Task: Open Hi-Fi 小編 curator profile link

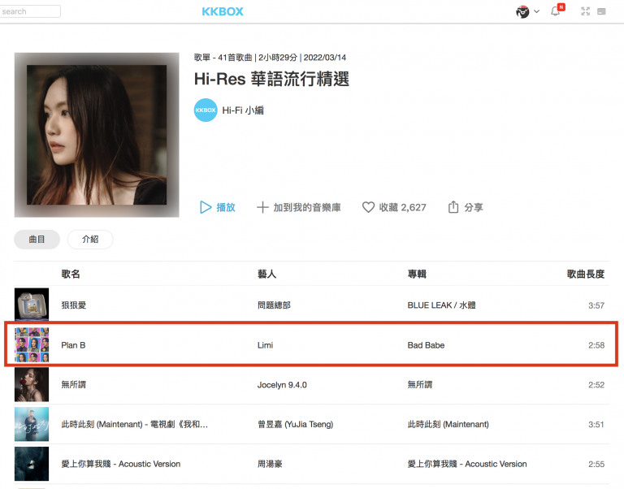Action: click(x=243, y=110)
